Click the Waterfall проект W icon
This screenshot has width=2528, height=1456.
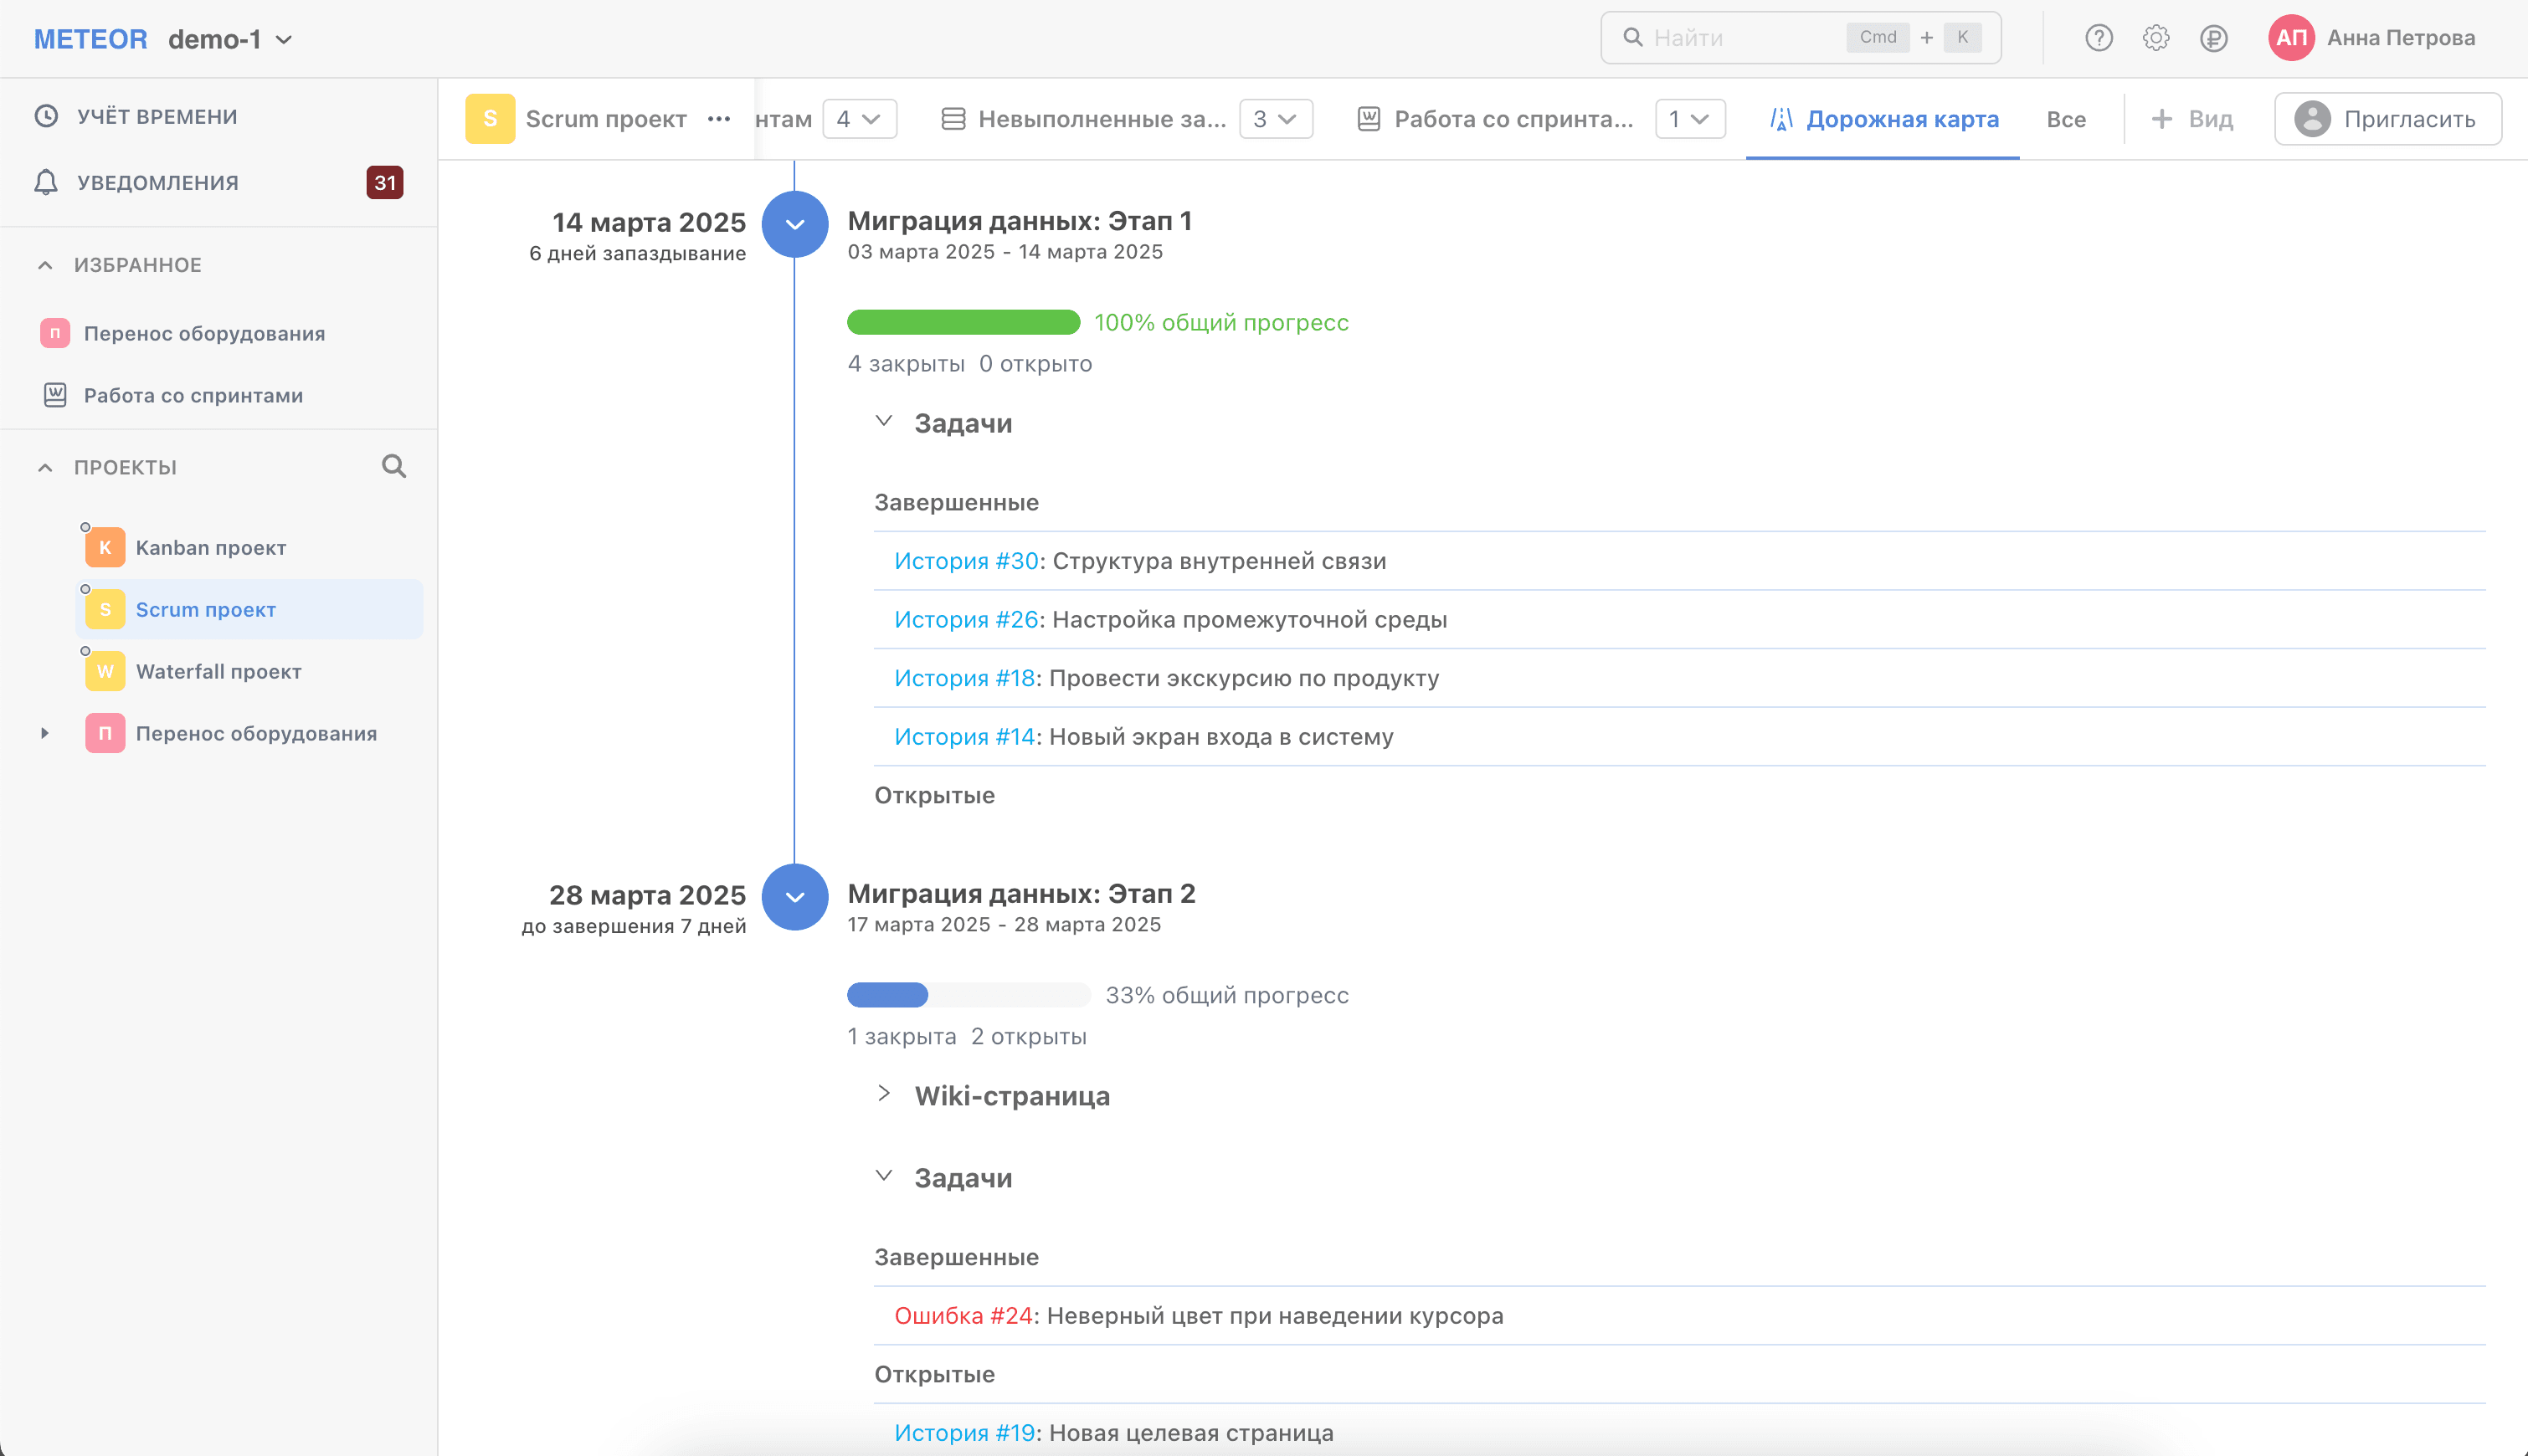point(105,671)
